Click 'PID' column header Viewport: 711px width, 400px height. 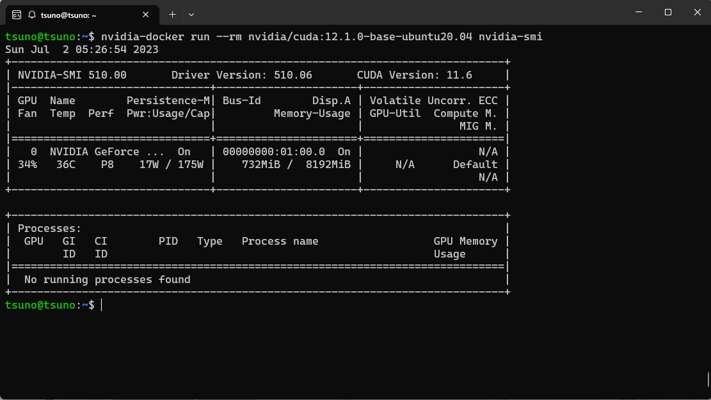(168, 241)
